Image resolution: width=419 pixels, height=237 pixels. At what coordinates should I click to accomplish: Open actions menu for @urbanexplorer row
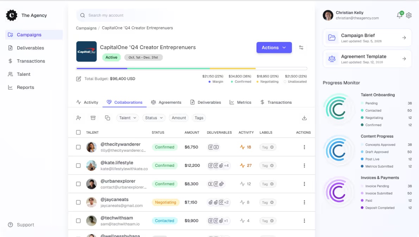(x=304, y=184)
